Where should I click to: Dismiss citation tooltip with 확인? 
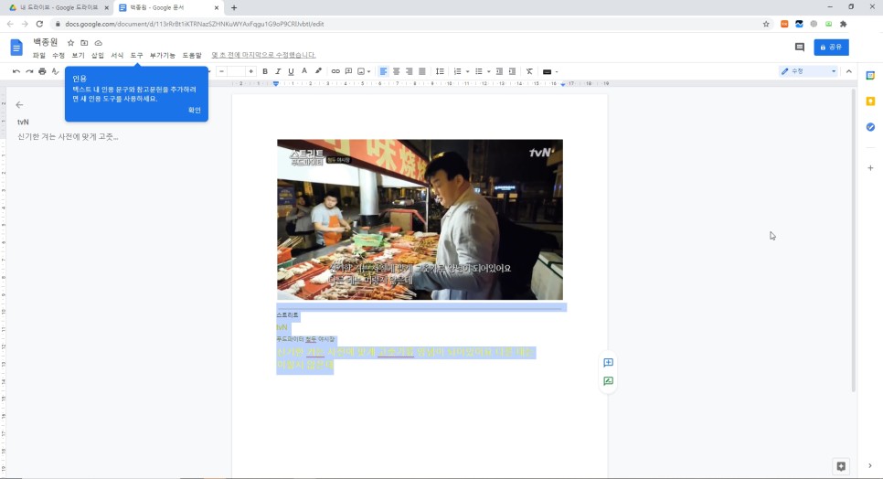(195, 111)
